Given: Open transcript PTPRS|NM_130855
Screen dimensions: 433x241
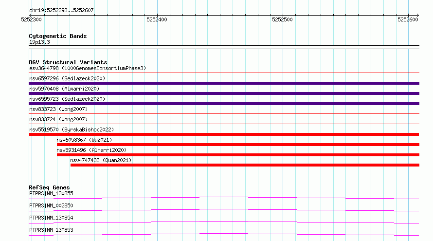Looking at the screenshot, I should [x=51, y=193].
